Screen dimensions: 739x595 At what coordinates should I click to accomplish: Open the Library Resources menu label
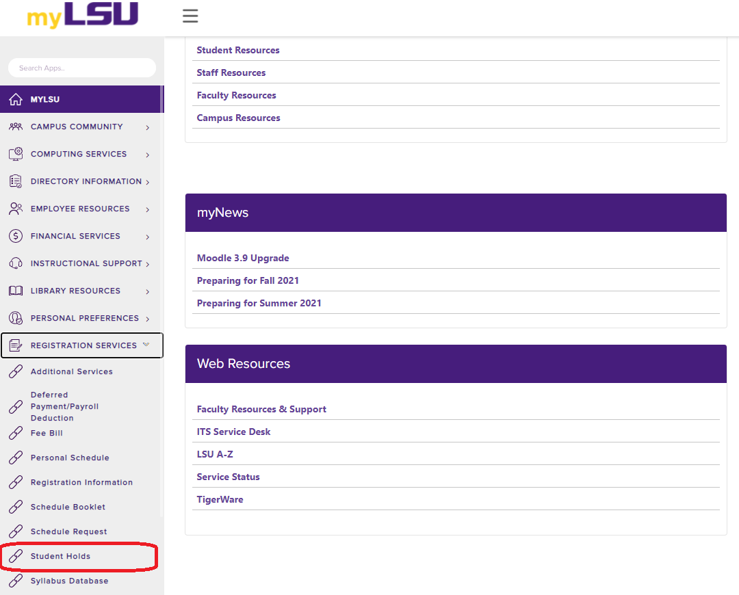pos(75,291)
